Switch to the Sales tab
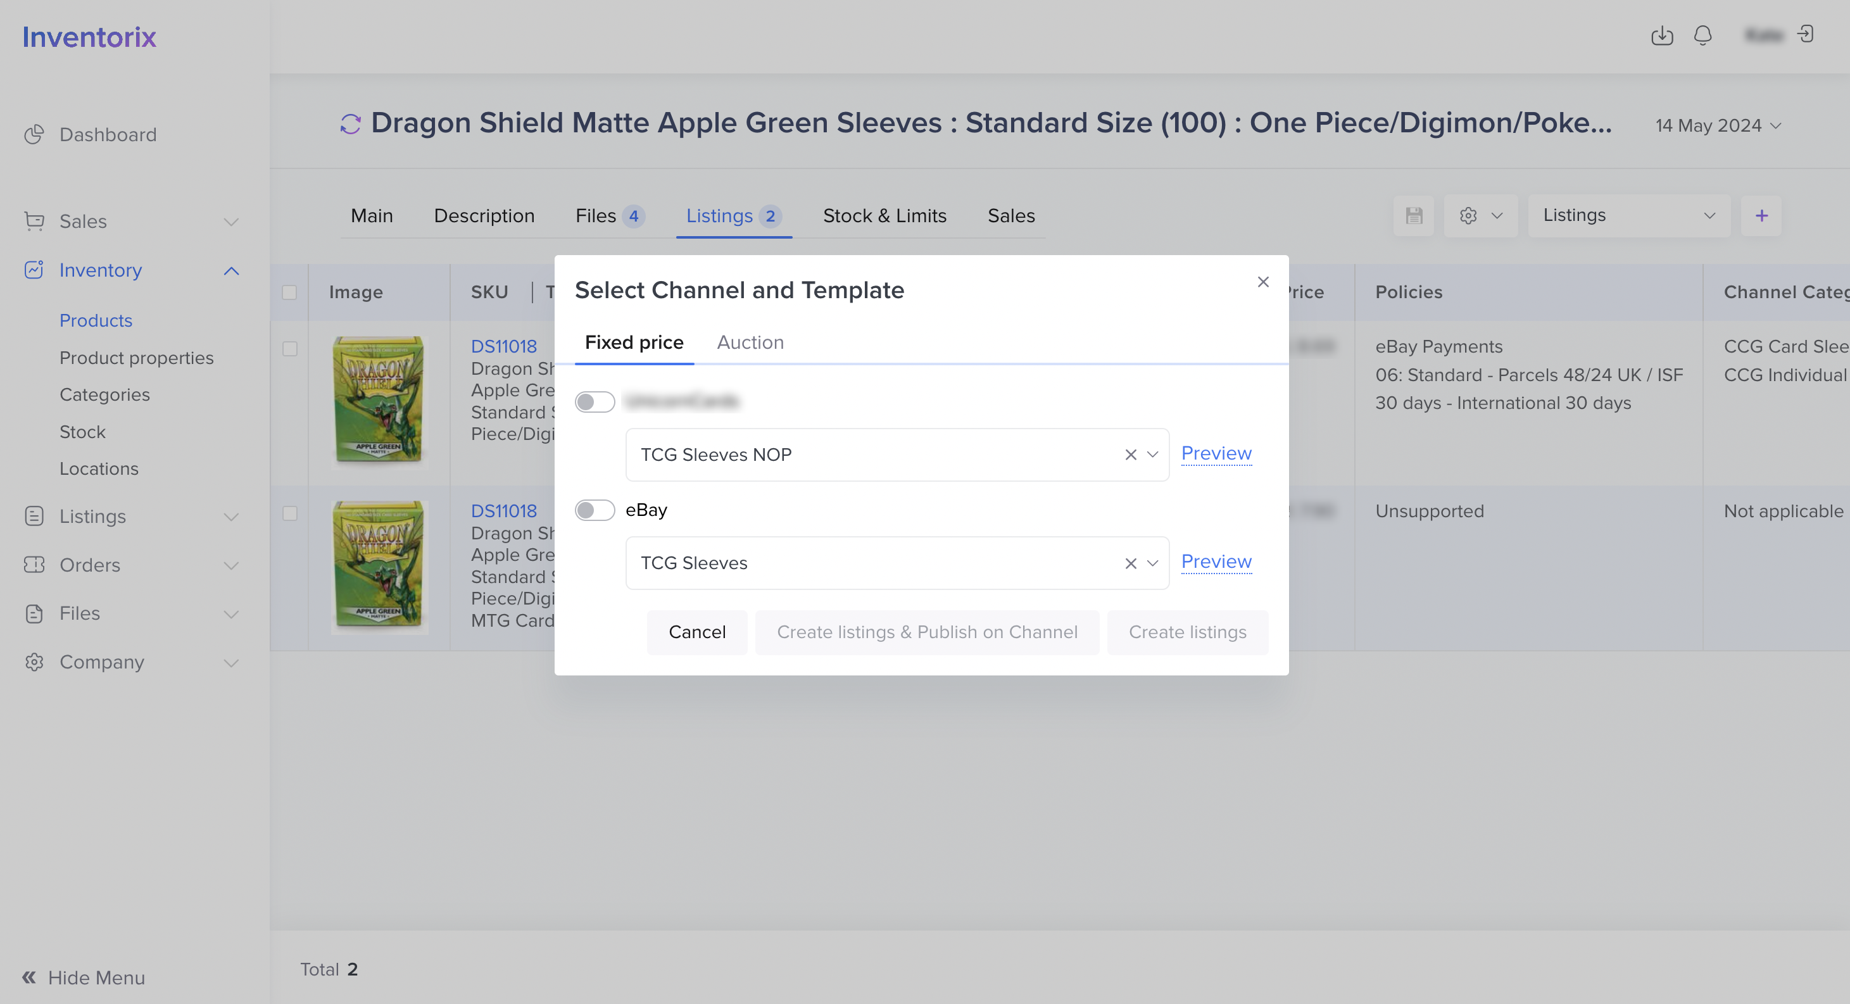This screenshot has width=1850, height=1004. [x=1010, y=215]
